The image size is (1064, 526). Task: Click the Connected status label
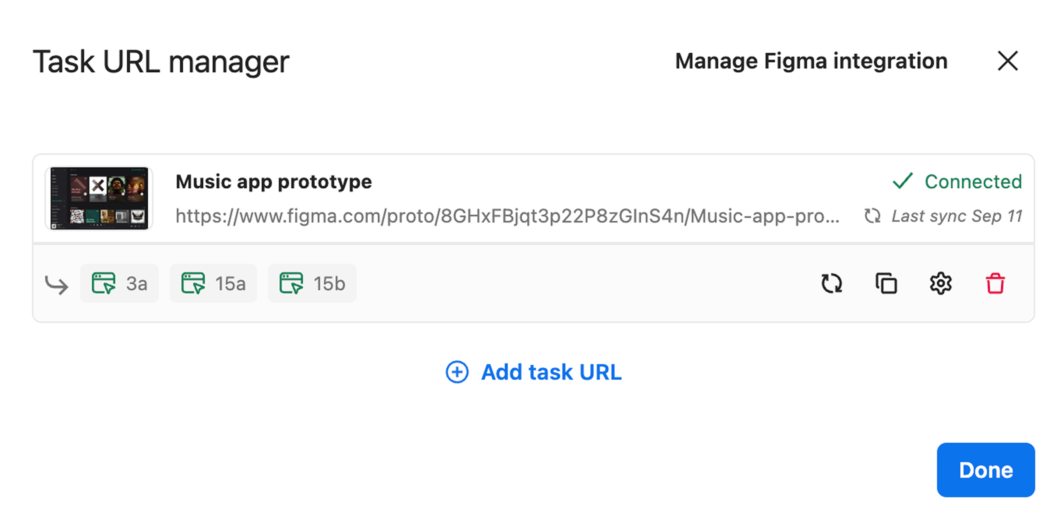[x=973, y=182]
